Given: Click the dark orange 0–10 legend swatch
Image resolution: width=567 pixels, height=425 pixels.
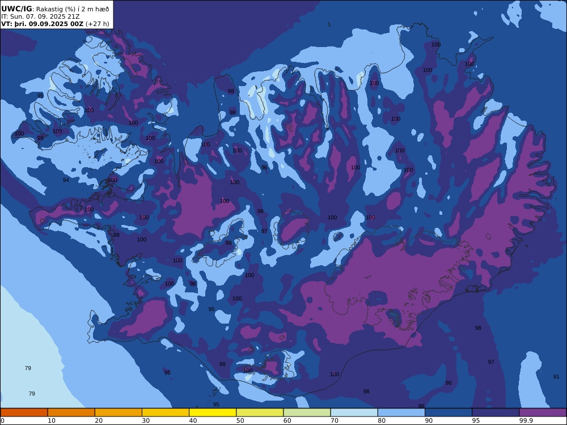Looking at the screenshot, I should 24,413.
